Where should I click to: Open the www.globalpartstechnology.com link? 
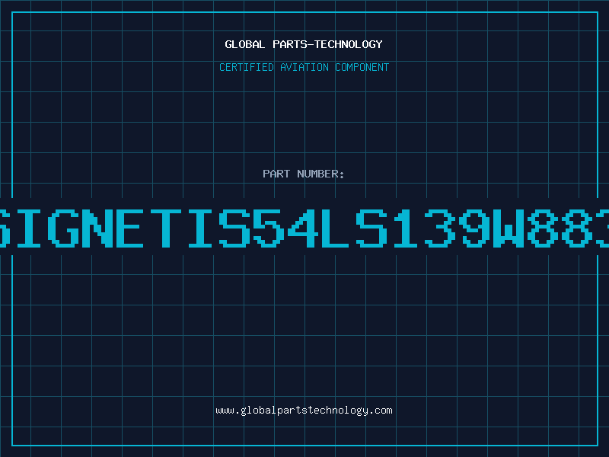click(304, 411)
